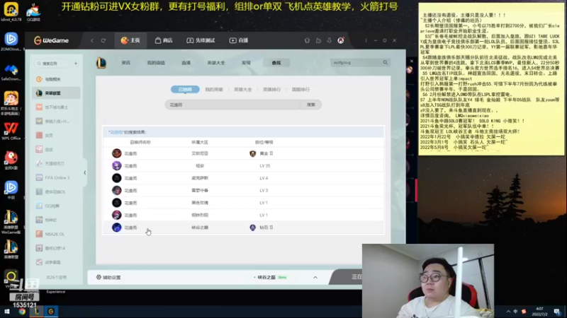Click the 峡谷之巅 server status text
Image resolution: width=567 pixels, height=318 pixels.
266,277
